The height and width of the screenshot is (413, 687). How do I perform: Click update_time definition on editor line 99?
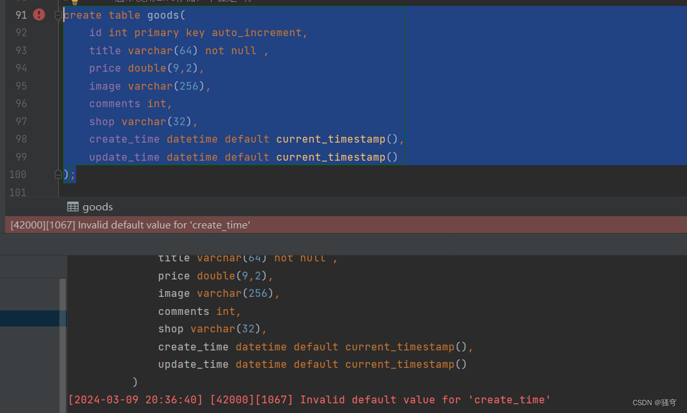(x=244, y=157)
